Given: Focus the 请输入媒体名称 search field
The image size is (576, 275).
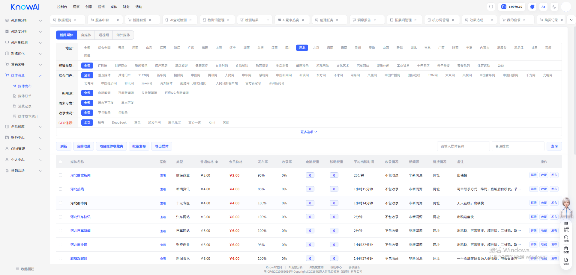Looking at the screenshot, I should pos(463,146).
